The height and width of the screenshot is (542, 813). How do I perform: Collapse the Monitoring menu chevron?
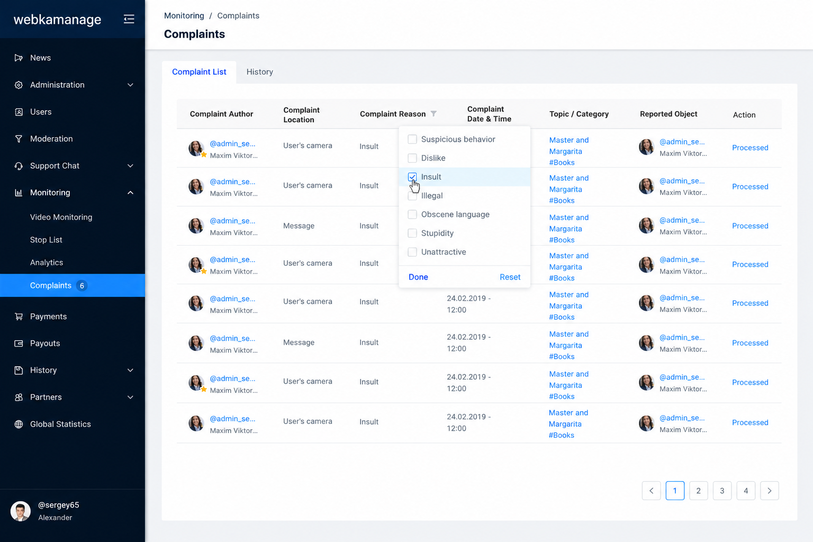tap(130, 193)
